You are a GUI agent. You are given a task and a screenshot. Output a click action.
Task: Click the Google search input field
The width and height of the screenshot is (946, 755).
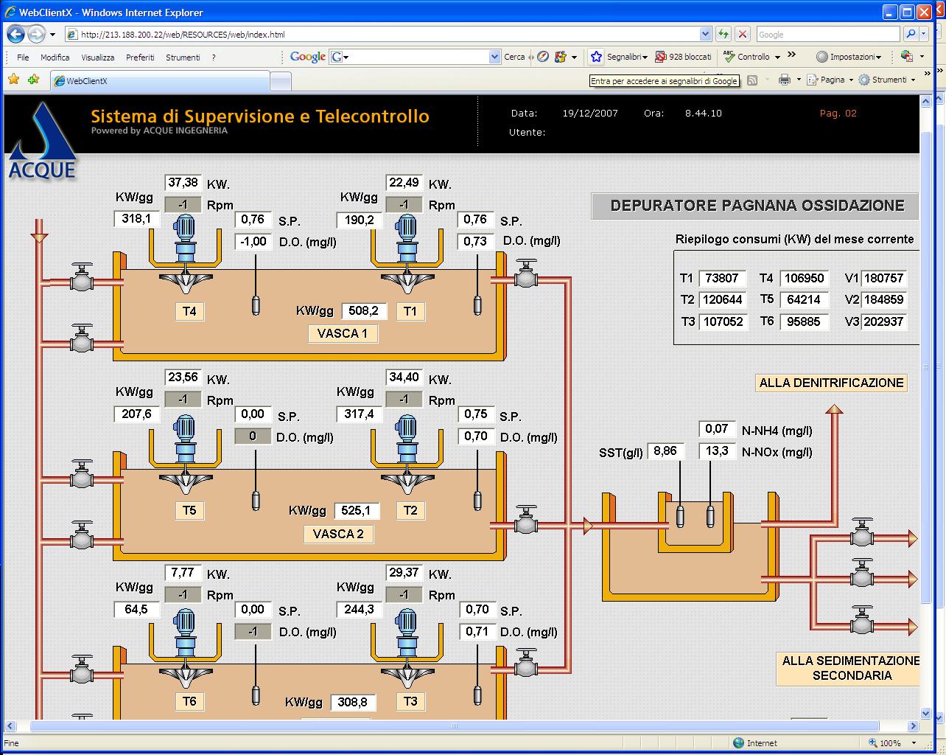tap(827, 34)
